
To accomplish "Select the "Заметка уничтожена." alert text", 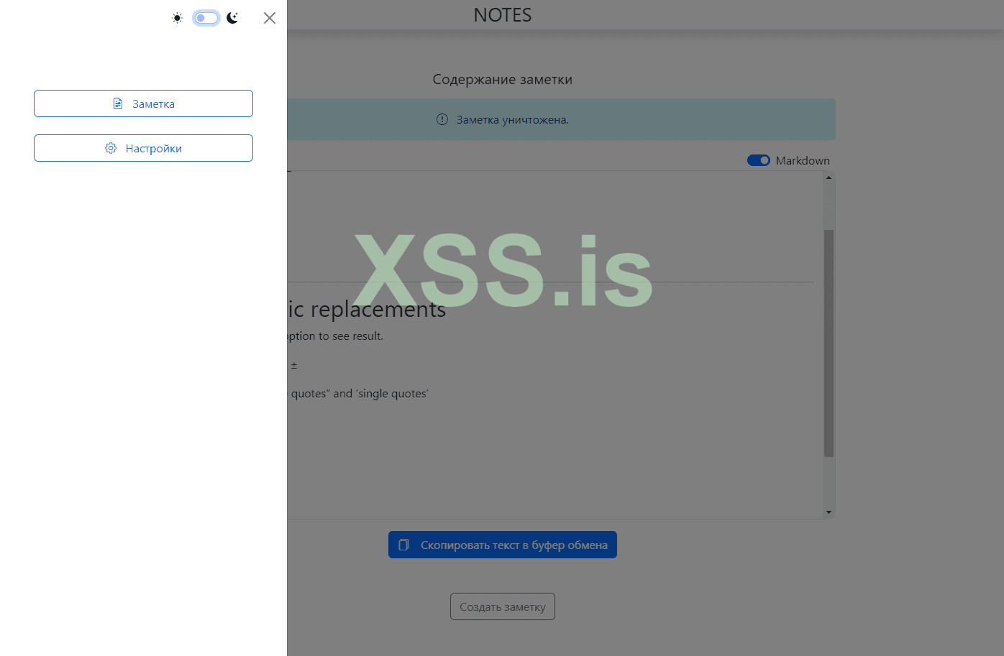I will click(513, 120).
